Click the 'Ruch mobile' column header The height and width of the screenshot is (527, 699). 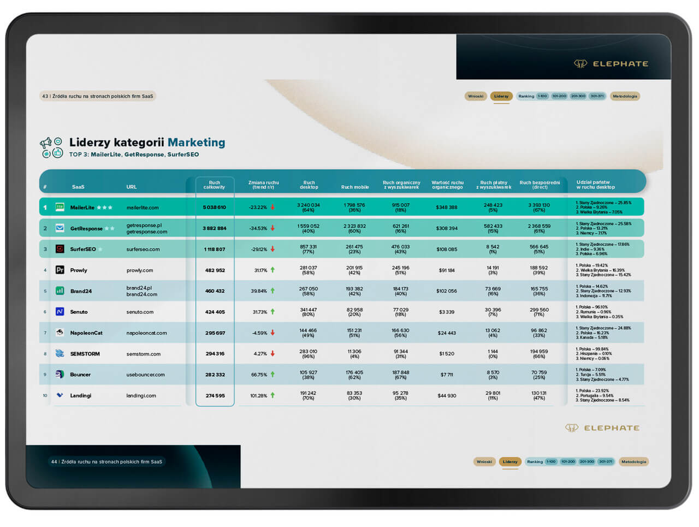point(355,187)
